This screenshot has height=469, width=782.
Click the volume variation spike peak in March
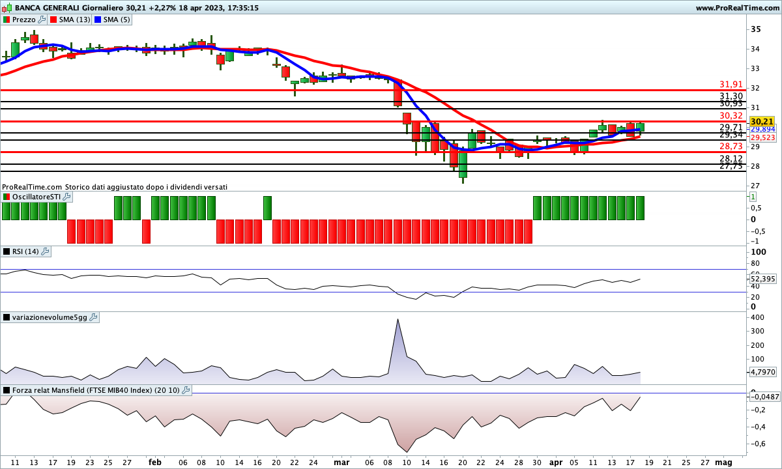point(397,320)
